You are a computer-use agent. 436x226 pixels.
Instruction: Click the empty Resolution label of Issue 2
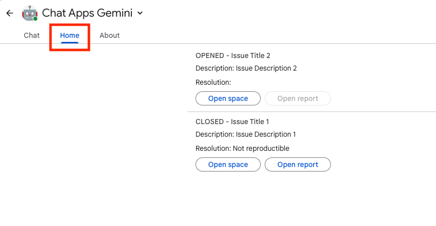(x=213, y=82)
